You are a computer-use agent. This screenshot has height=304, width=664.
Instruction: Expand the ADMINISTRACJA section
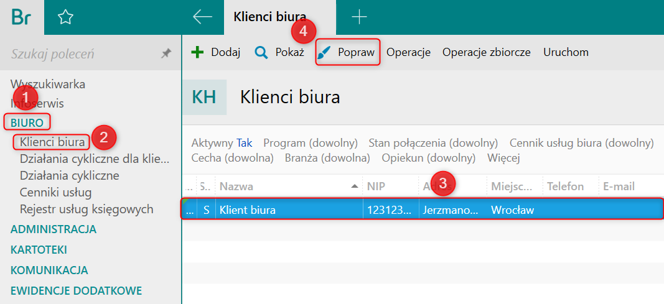[54, 229]
